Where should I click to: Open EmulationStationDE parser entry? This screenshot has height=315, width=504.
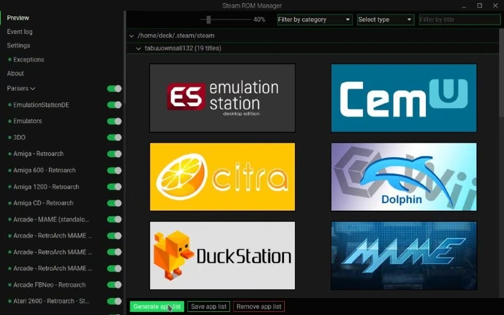[41, 105]
